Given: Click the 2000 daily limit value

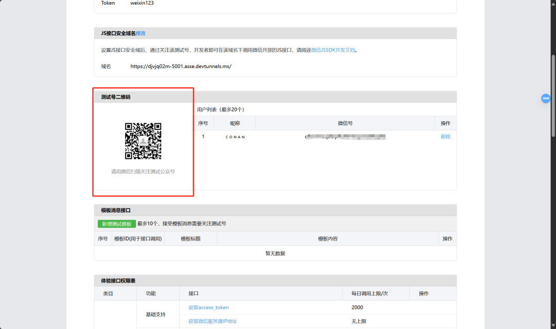Looking at the screenshot, I should click(357, 307).
